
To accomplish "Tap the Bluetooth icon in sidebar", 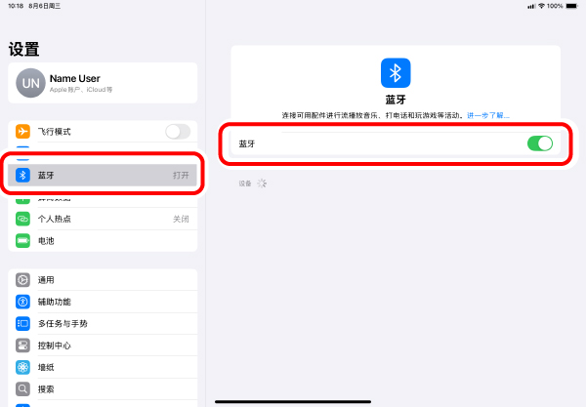I will pyautogui.click(x=23, y=176).
